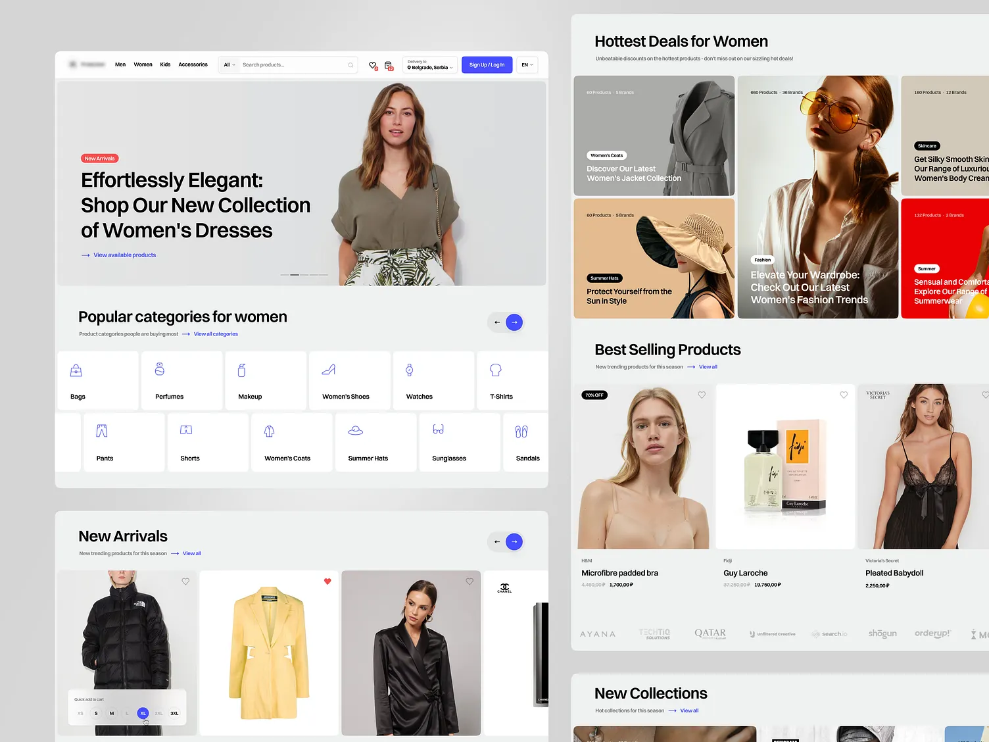Favorite the yellow blazer in New Arrivals

[327, 581]
